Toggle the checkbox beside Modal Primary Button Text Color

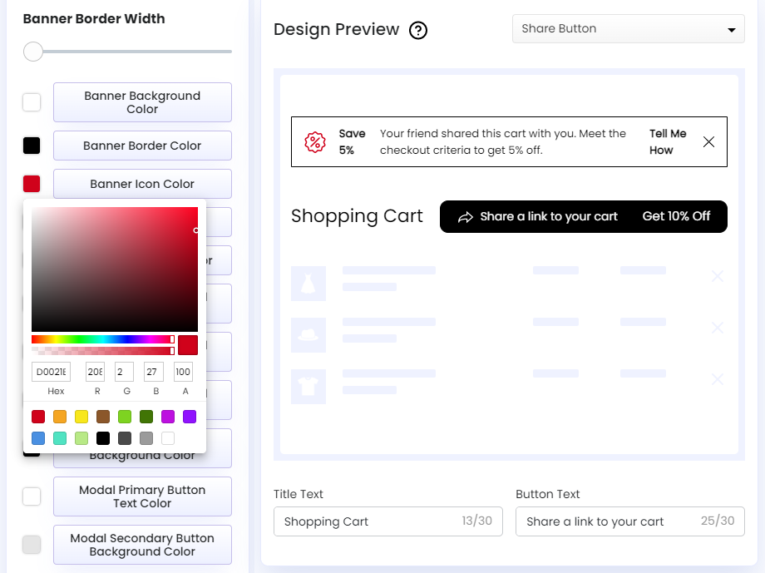pyautogui.click(x=32, y=496)
